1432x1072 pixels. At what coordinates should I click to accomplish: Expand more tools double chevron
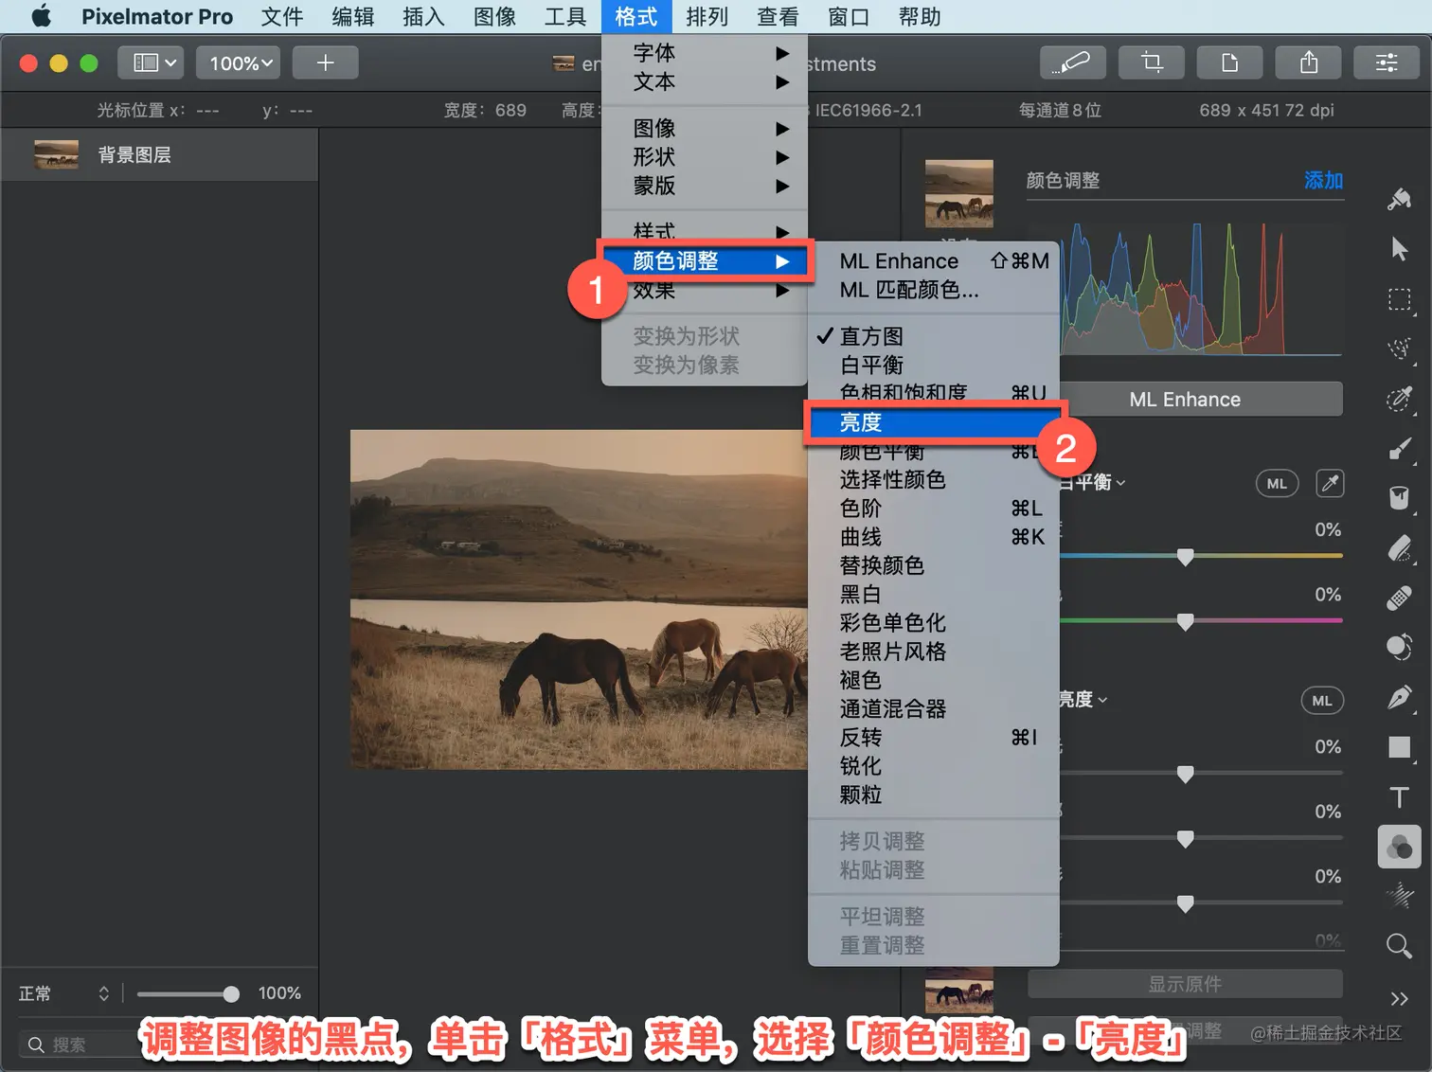[x=1399, y=998]
